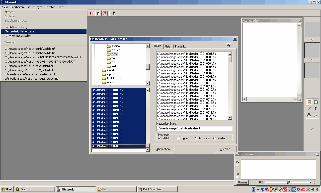The image size is (321, 193).
Task: Click the RGB curves toolbar icon
Action: click(x=105, y=13)
